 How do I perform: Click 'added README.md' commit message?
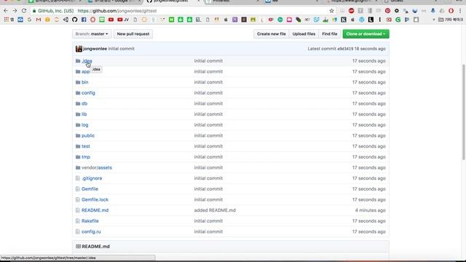(x=215, y=210)
